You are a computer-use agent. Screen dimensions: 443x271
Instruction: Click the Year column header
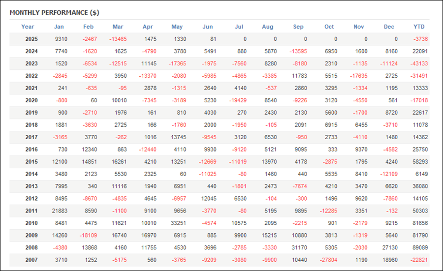click(x=28, y=27)
